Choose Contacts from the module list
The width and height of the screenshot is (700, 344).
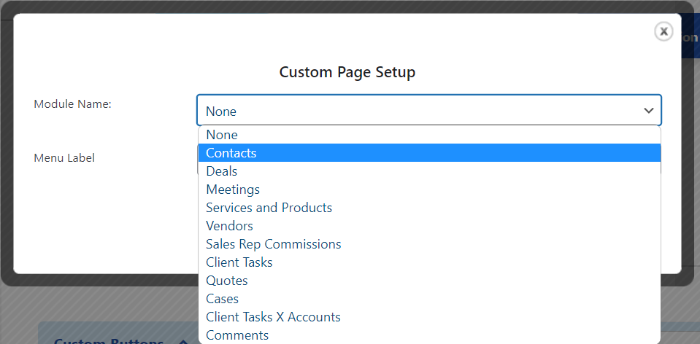[429, 153]
